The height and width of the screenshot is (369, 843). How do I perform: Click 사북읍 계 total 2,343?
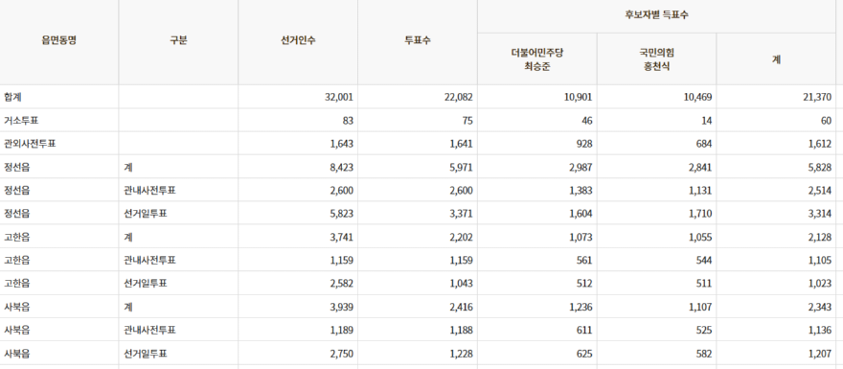tap(819, 307)
